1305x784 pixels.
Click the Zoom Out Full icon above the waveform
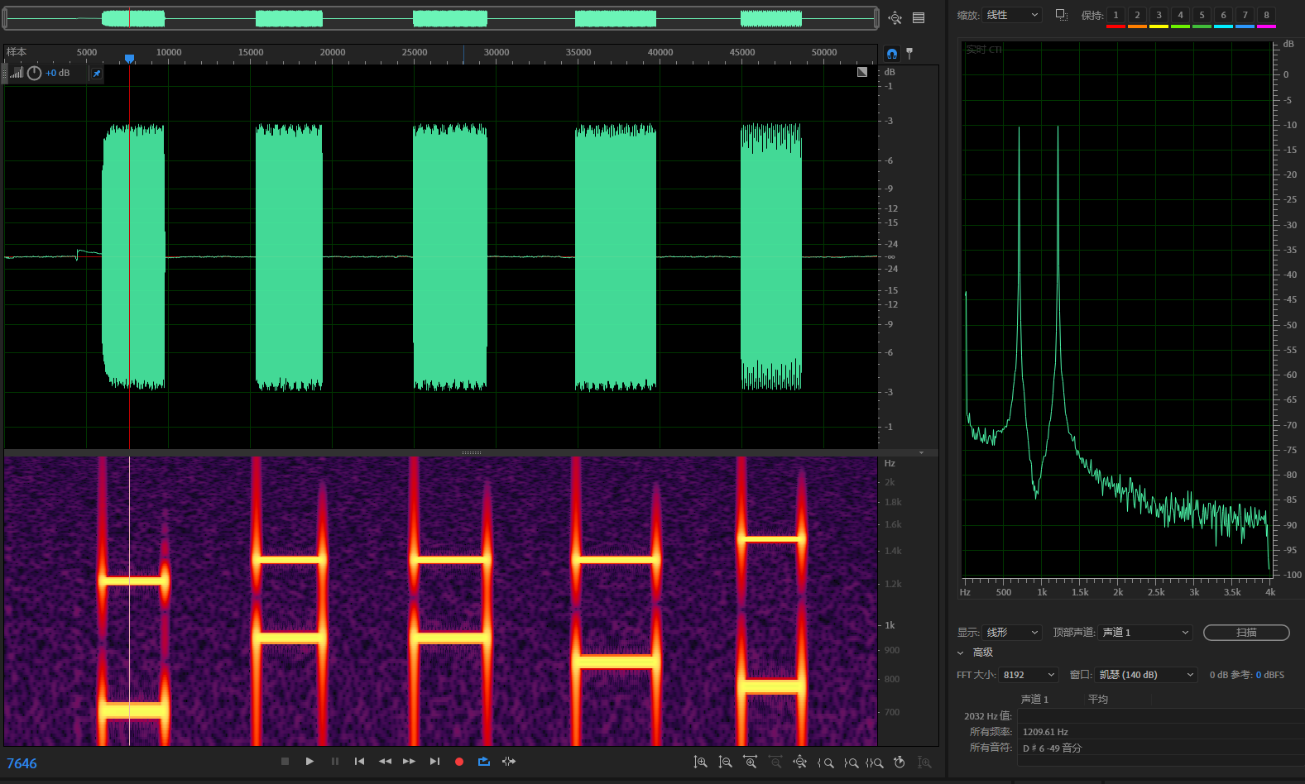[895, 17]
